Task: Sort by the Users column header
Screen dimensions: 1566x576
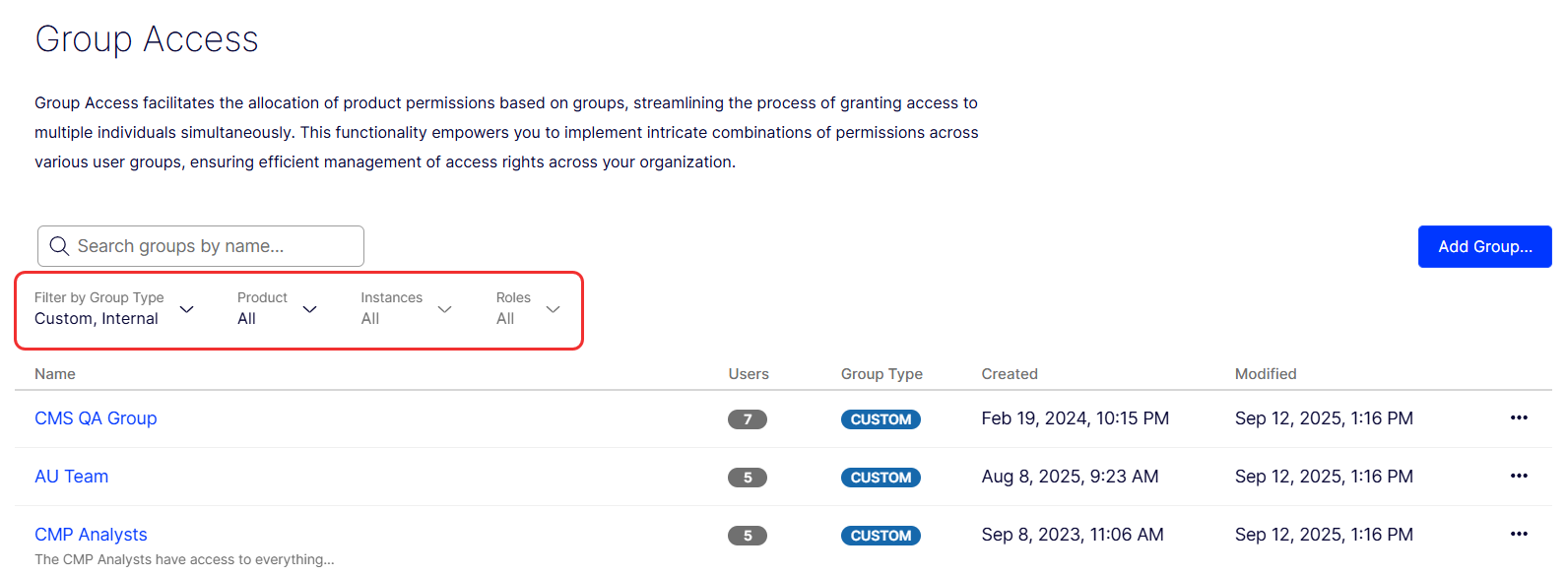Action: point(749,374)
